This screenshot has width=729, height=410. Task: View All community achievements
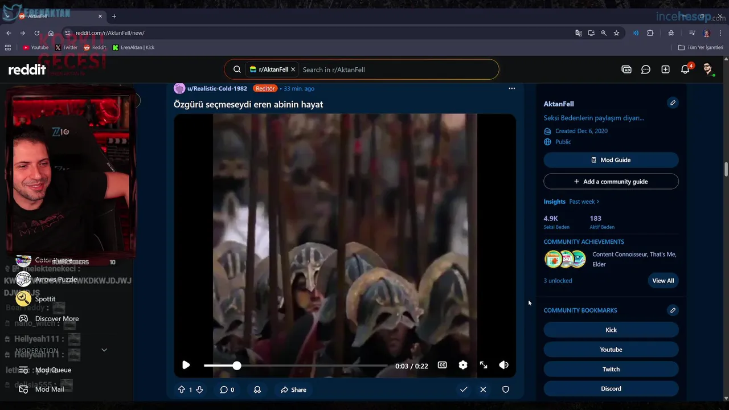(663, 281)
